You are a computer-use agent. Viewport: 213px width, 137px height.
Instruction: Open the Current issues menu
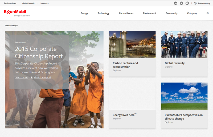pyautogui.click(x=126, y=13)
